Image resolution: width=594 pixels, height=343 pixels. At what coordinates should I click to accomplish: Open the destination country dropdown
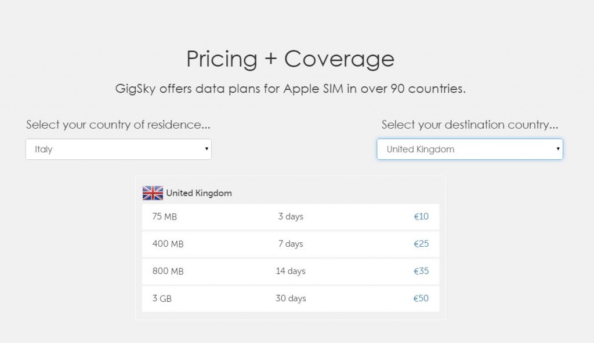tap(469, 149)
